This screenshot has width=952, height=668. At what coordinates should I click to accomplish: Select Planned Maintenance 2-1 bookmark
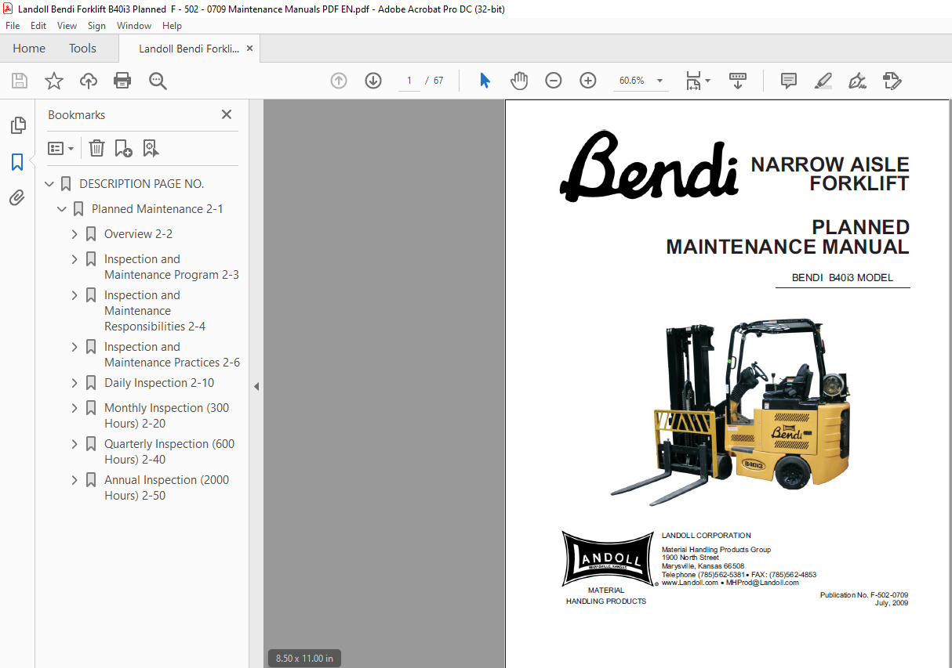(x=158, y=209)
